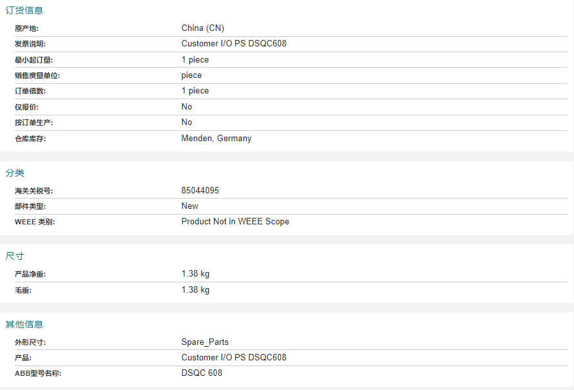Click the DSQC 608 ABB type designation
Image resolution: width=574 pixels, height=390 pixels.
coord(202,373)
